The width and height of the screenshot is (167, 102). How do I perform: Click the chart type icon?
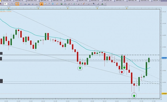(12, 4)
